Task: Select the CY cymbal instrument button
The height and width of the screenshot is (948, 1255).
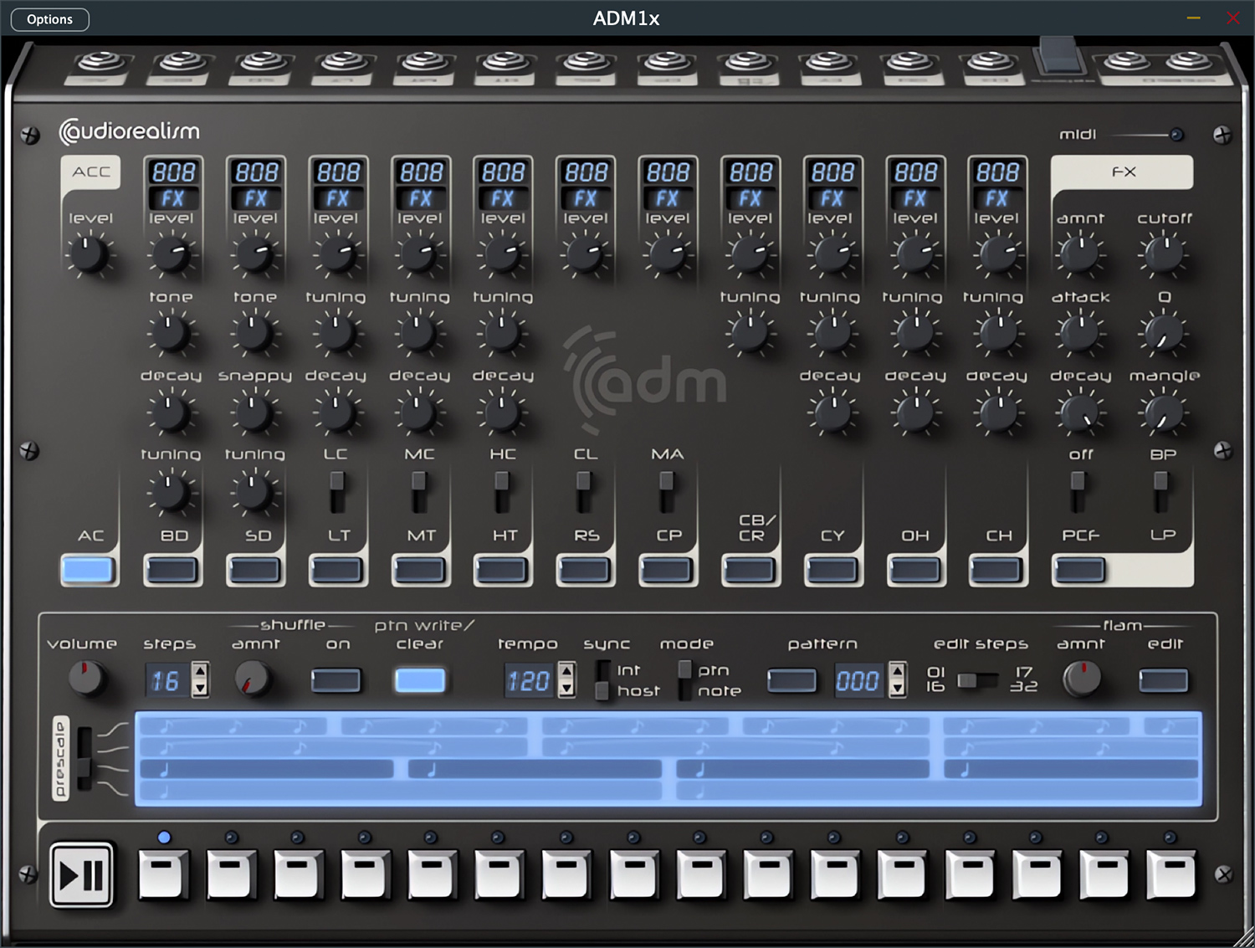Action: click(832, 571)
